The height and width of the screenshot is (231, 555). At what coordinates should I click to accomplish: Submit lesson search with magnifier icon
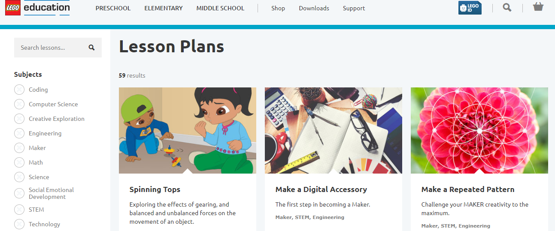(91, 48)
